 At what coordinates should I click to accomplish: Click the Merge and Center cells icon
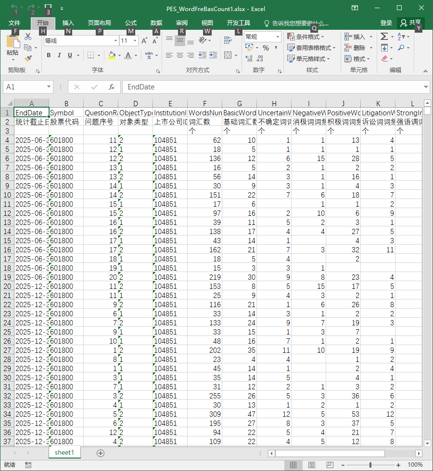pos(228,55)
